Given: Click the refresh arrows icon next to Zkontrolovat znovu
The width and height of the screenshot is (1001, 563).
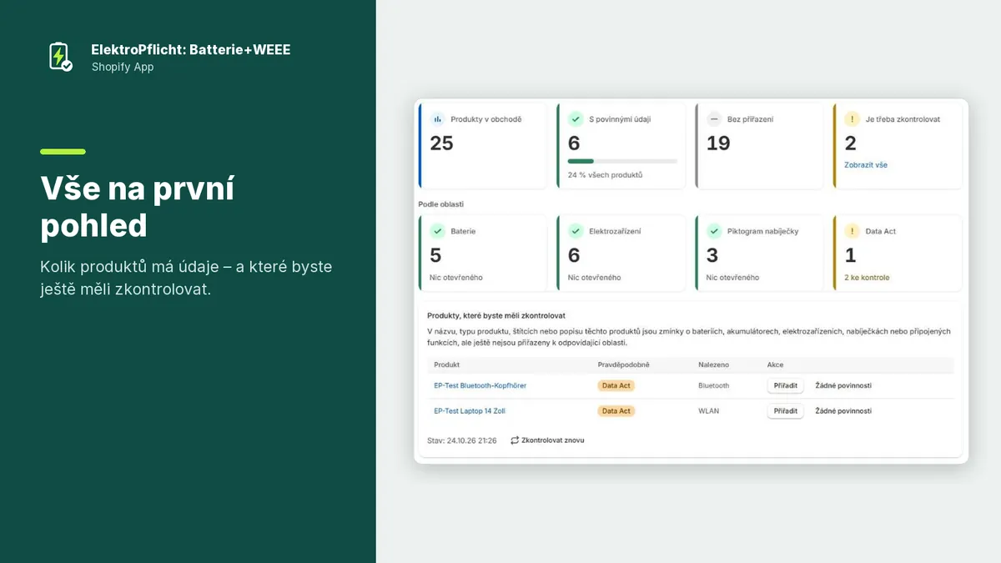Looking at the screenshot, I should pyautogui.click(x=515, y=440).
